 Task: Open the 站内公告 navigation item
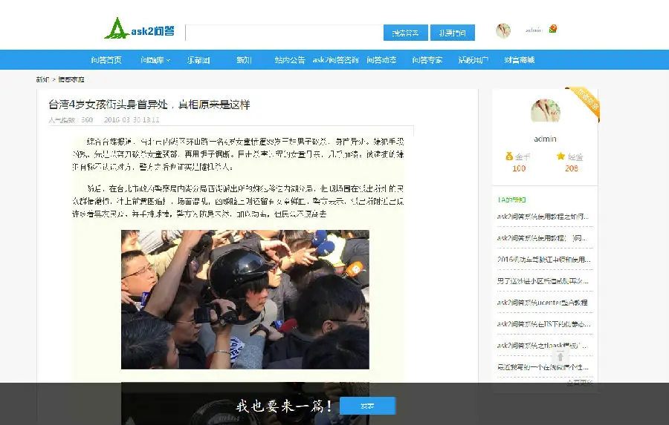[290, 60]
